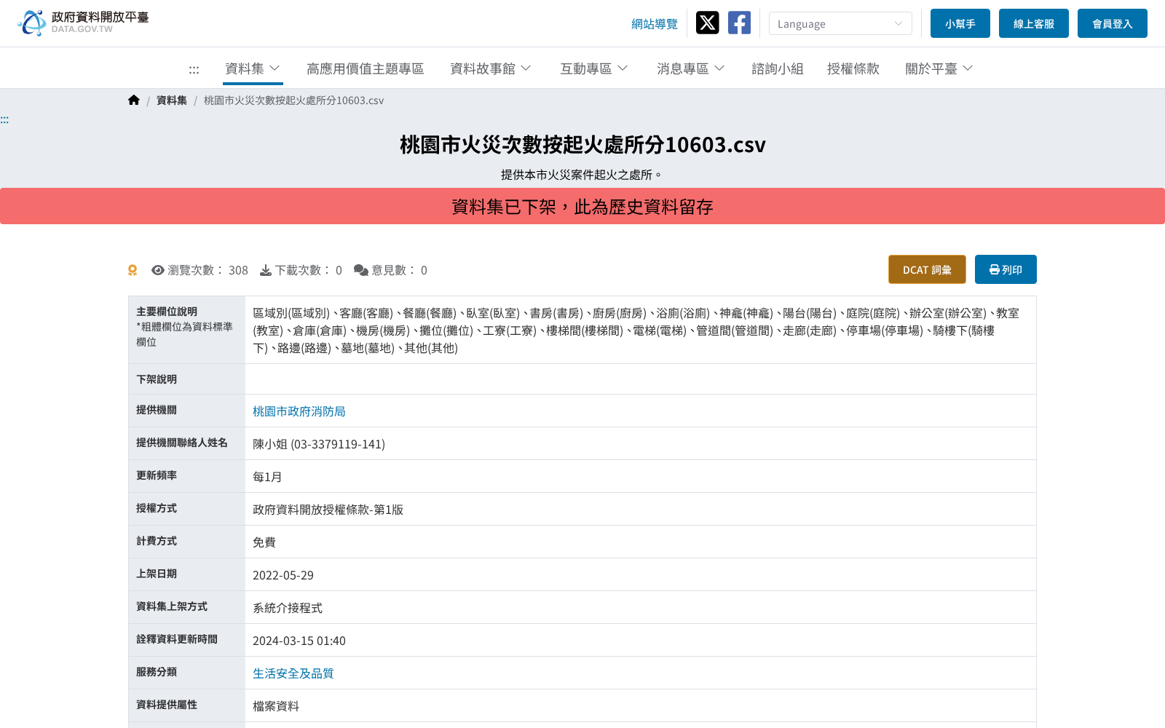The image size is (1165, 728).
Task: Click the 系統介接程式 value
Action: click(288, 608)
